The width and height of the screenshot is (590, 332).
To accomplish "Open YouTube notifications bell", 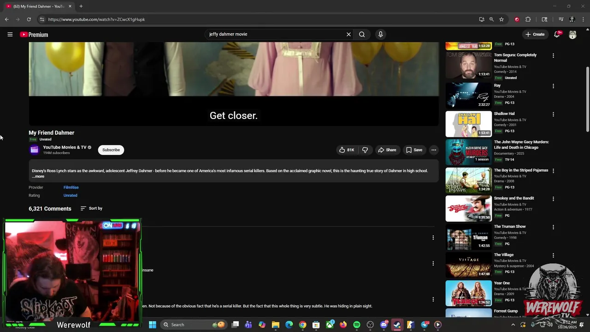I will coord(557,35).
